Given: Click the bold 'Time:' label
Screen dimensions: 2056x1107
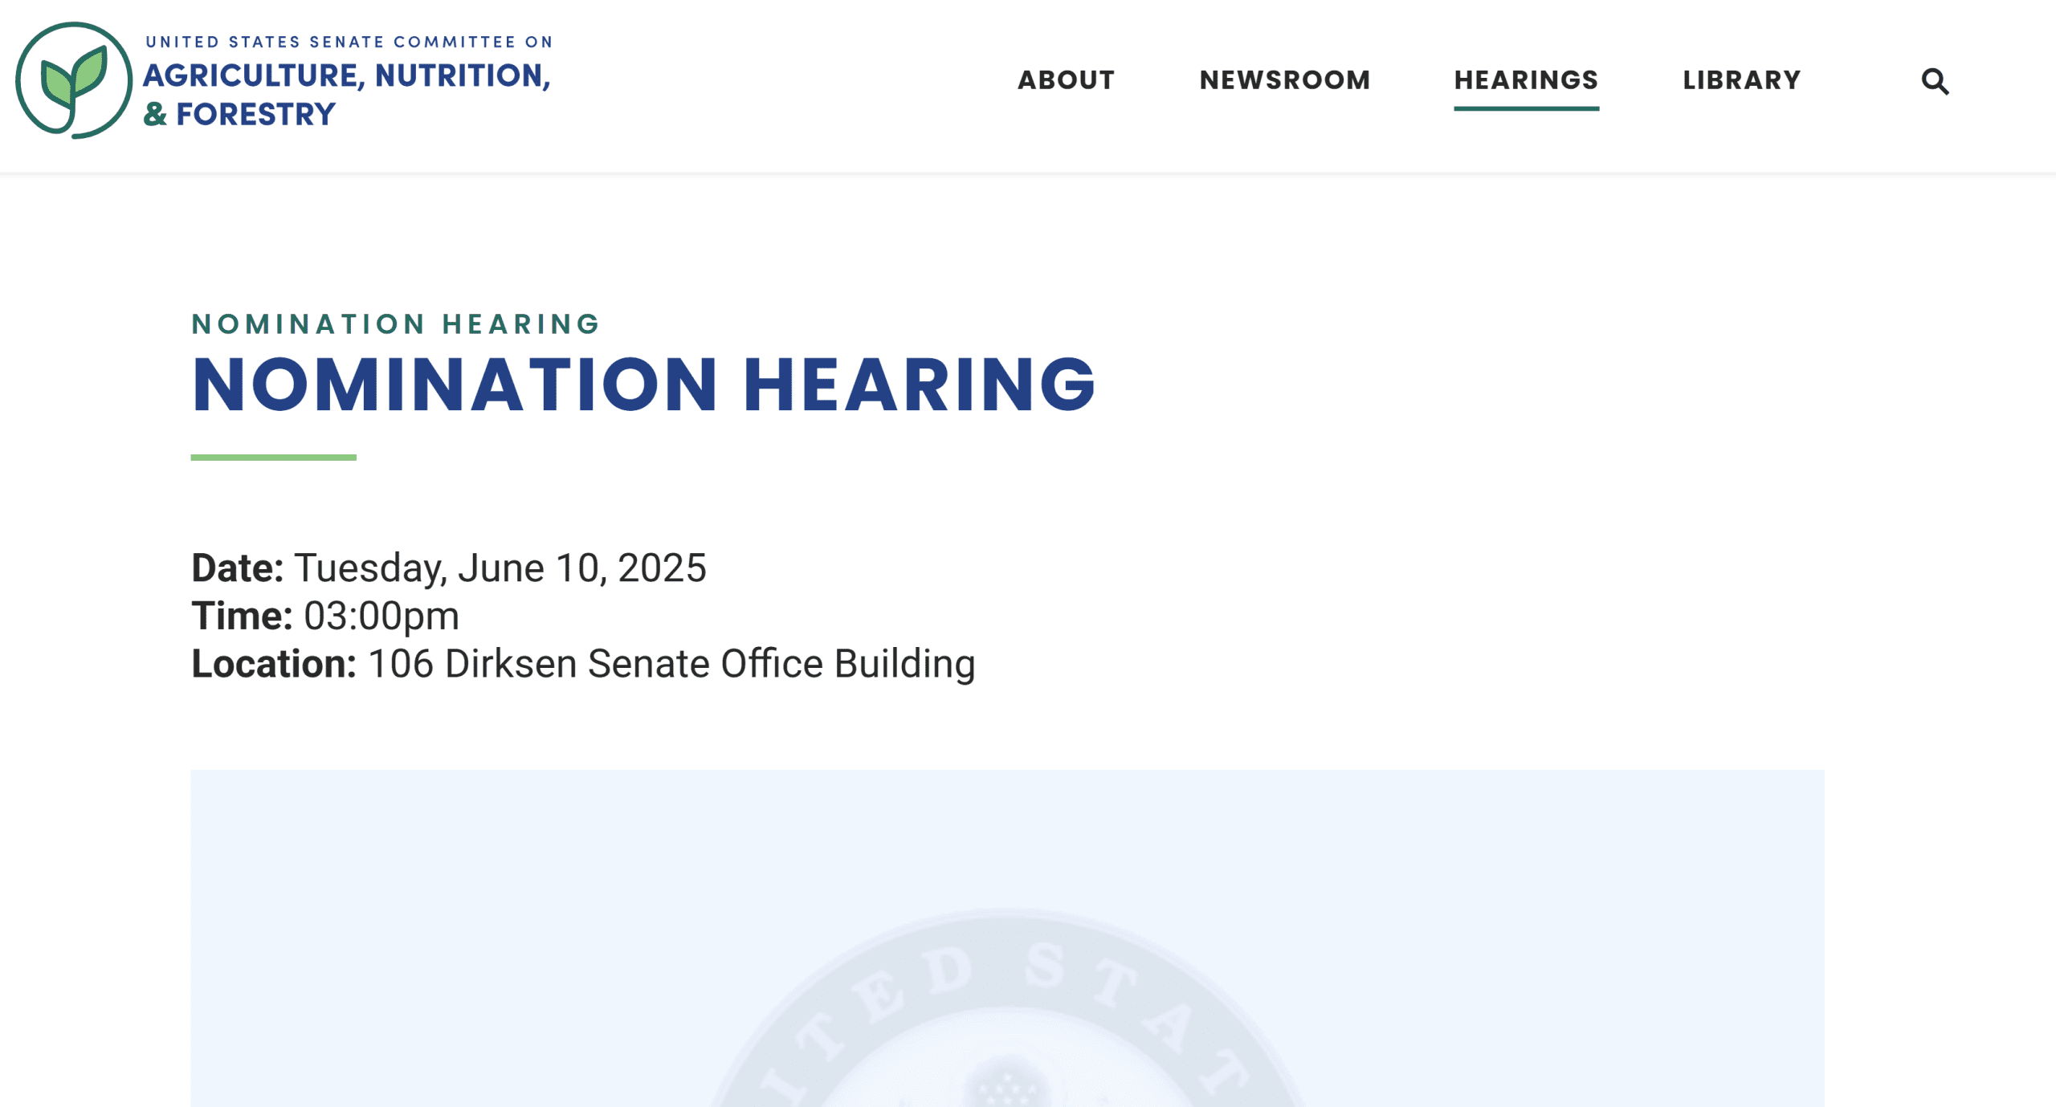Looking at the screenshot, I should click(242, 617).
